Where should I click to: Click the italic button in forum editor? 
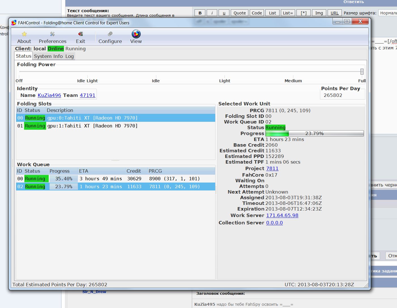212,13
